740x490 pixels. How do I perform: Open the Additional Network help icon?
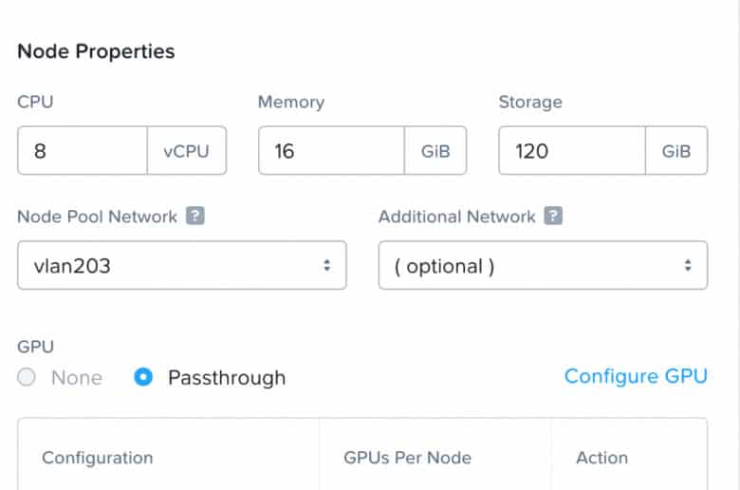click(x=553, y=216)
